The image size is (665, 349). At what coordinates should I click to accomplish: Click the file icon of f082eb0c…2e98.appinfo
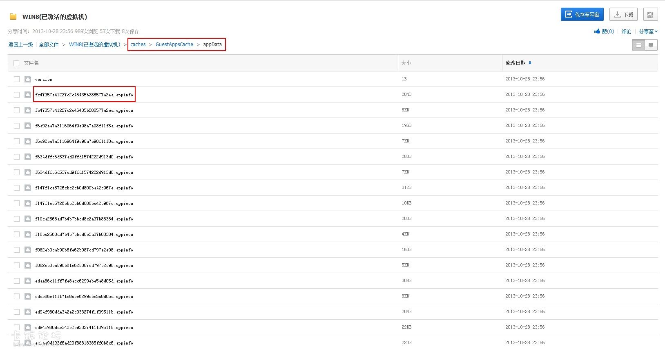coord(28,250)
